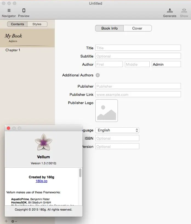Click the Publisher Logo label
Viewport: 191px width, 224px height.
tap(81, 103)
